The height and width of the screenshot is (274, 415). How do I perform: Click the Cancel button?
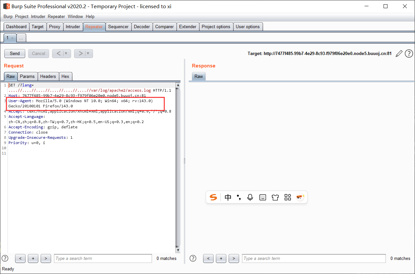39,53
